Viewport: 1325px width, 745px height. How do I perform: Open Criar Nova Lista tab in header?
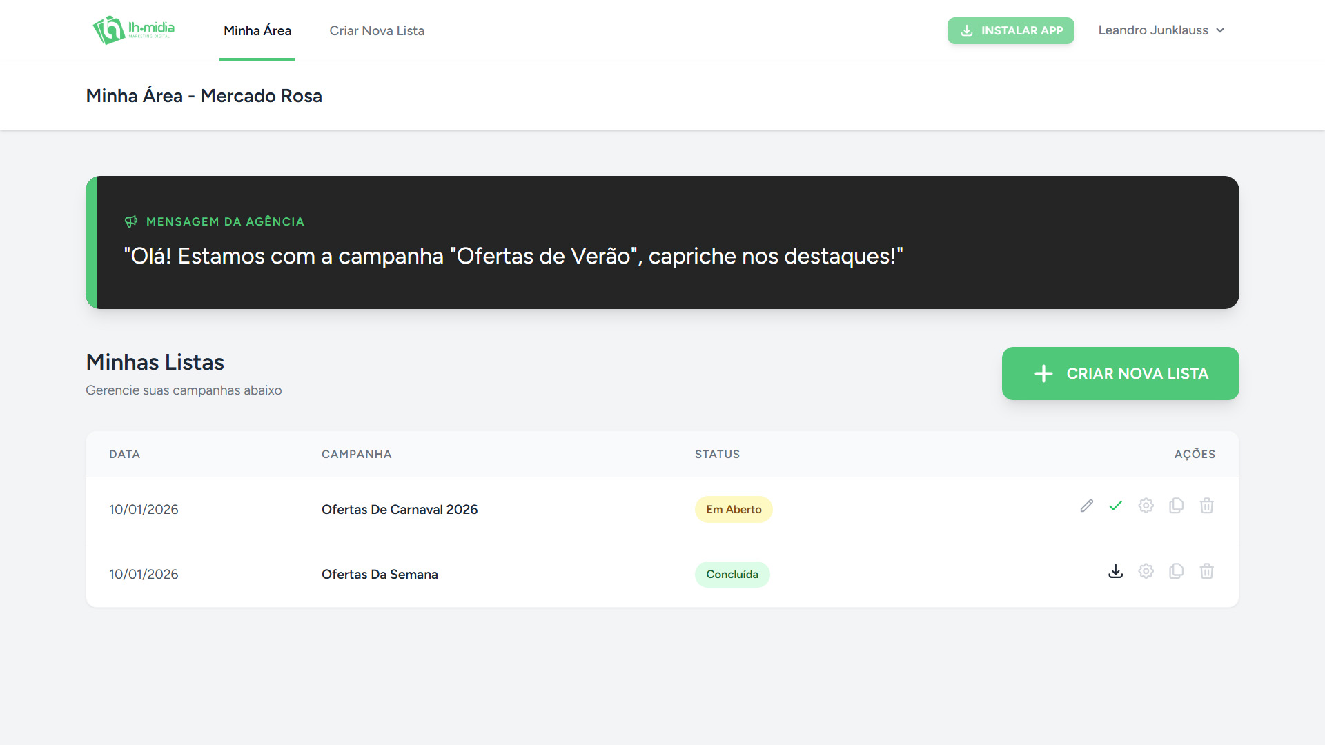[377, 31]
